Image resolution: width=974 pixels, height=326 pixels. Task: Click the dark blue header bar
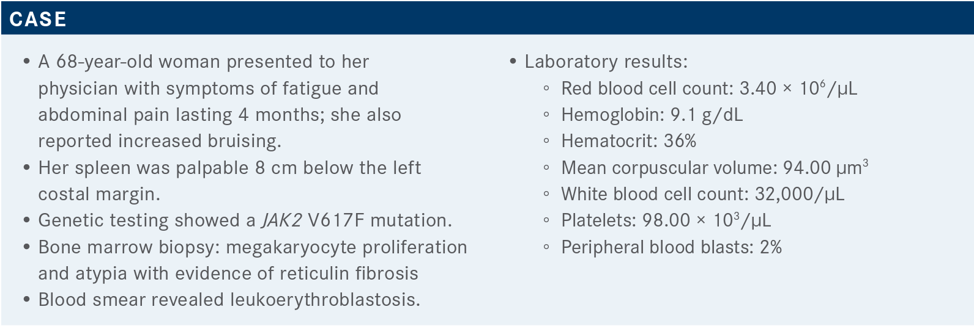(487, 18)
